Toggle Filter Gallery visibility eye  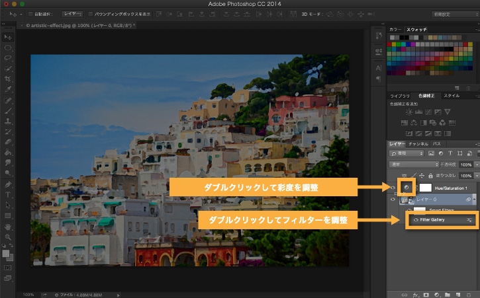point(416,220)
